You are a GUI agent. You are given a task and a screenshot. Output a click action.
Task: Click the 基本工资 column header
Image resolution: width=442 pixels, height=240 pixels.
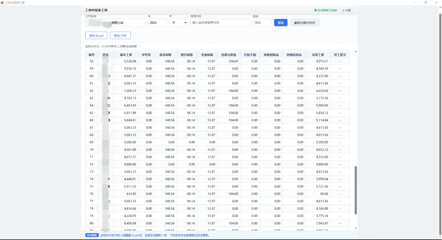click(x=126, y=55)
